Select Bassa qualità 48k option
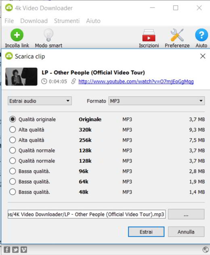 click(13, 192)
